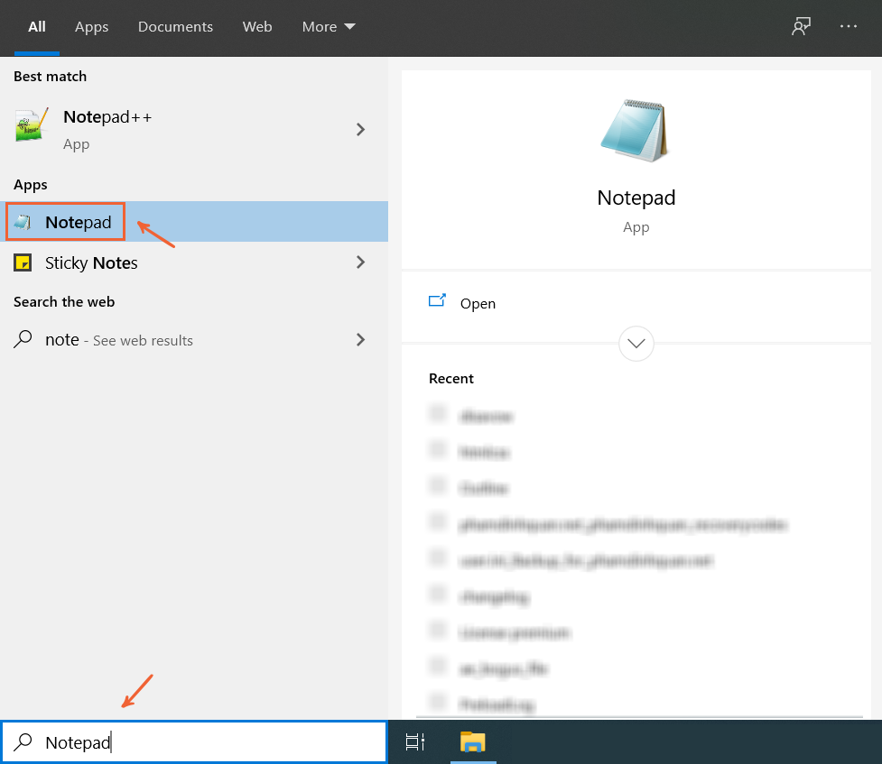
Task: Expand the Notepad++ result arrow
Action: [360, 130]
